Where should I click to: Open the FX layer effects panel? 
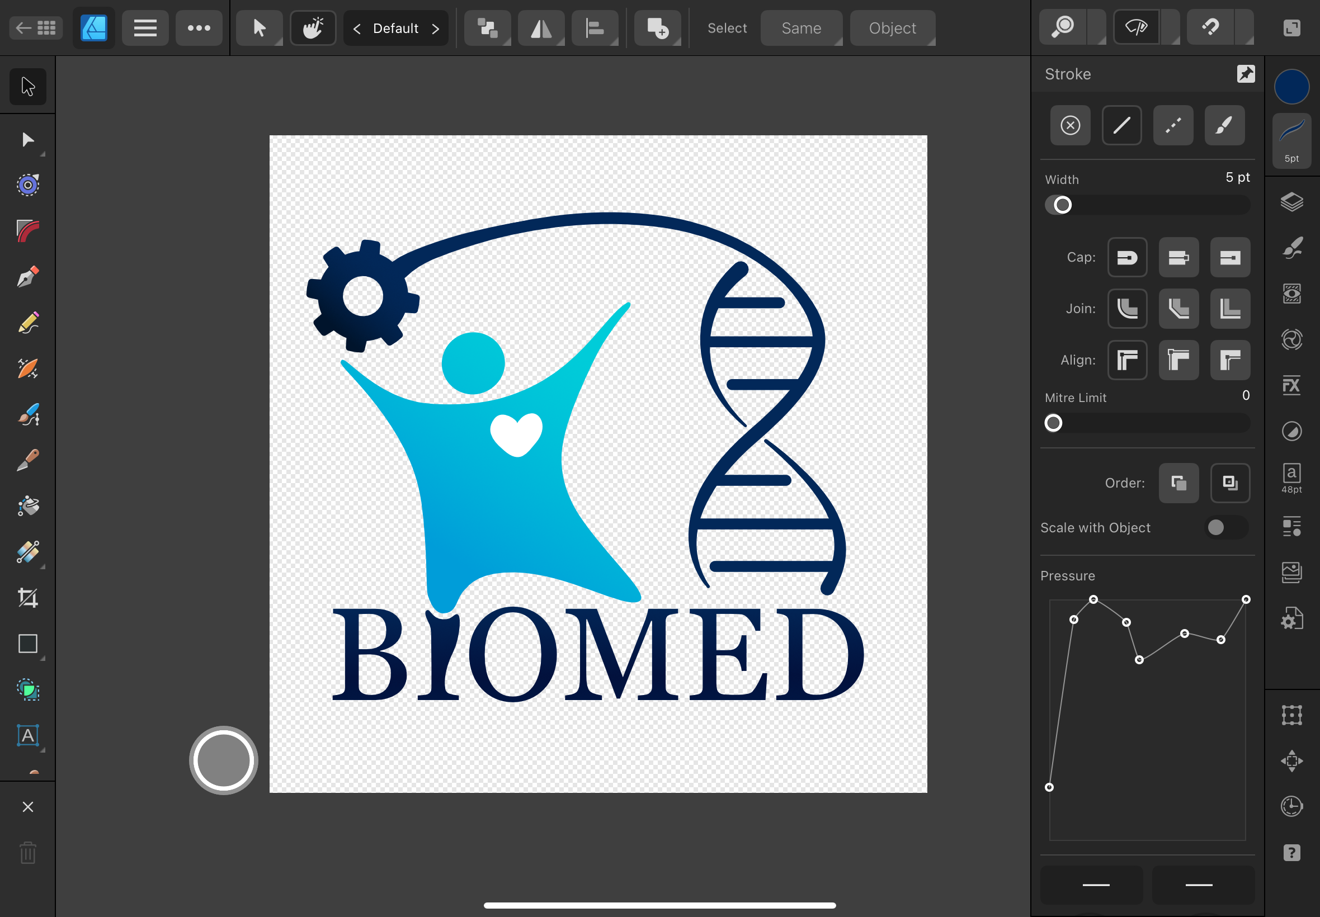[1291, 385]
